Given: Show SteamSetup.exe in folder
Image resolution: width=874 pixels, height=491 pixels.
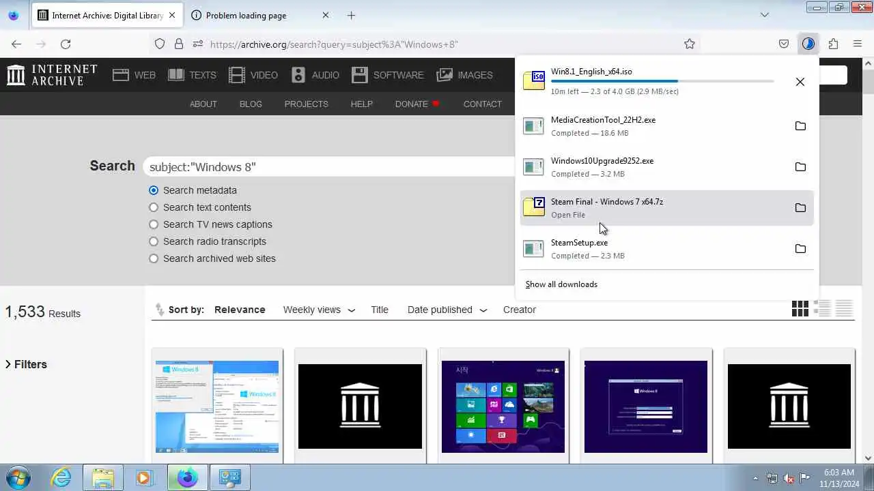Looking at the screenshot, I should [x=800, y=249].
